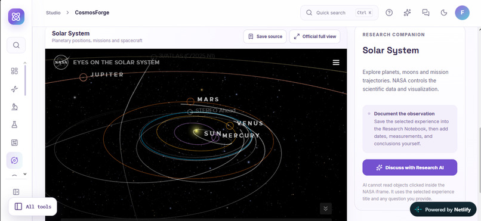Image resolution: width=481 pixels, height=221 pixels.
Task: Open the sliders panel icon in sidebar
Action: (14, 142)
